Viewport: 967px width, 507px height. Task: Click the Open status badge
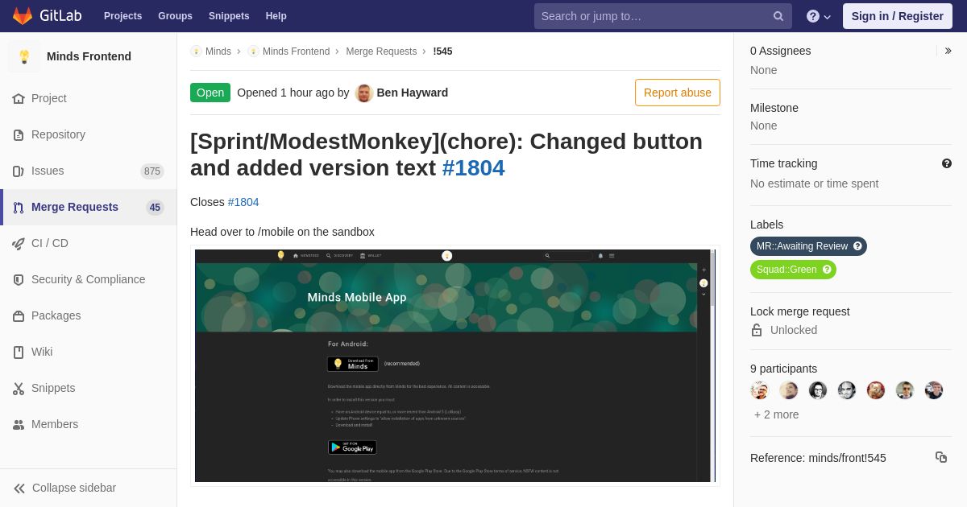pyautogui.click(x=210, y=93)
